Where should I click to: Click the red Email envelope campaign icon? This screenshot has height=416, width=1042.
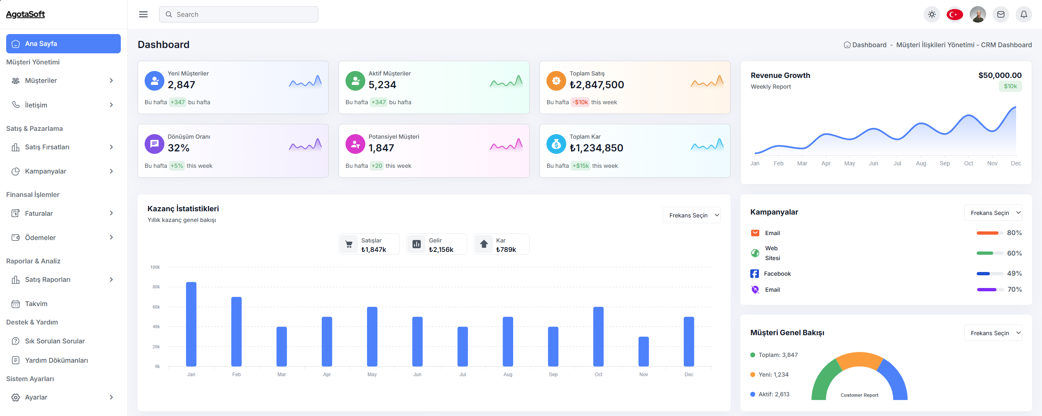pyautogui.click(x=755, y=233)
